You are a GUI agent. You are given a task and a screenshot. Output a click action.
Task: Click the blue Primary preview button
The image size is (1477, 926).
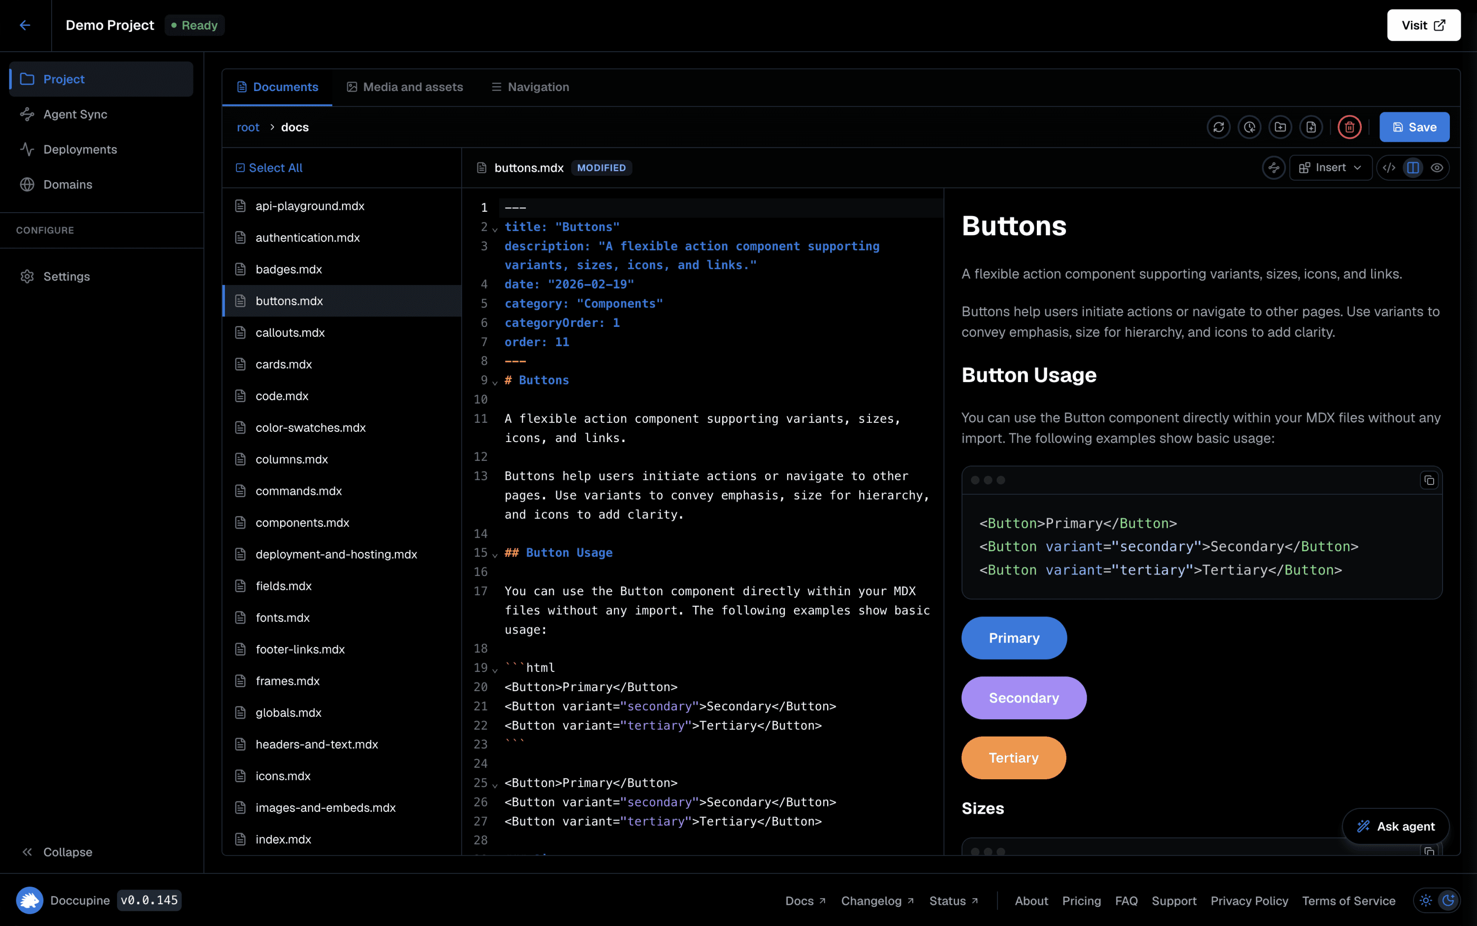tap(1014, 638)
